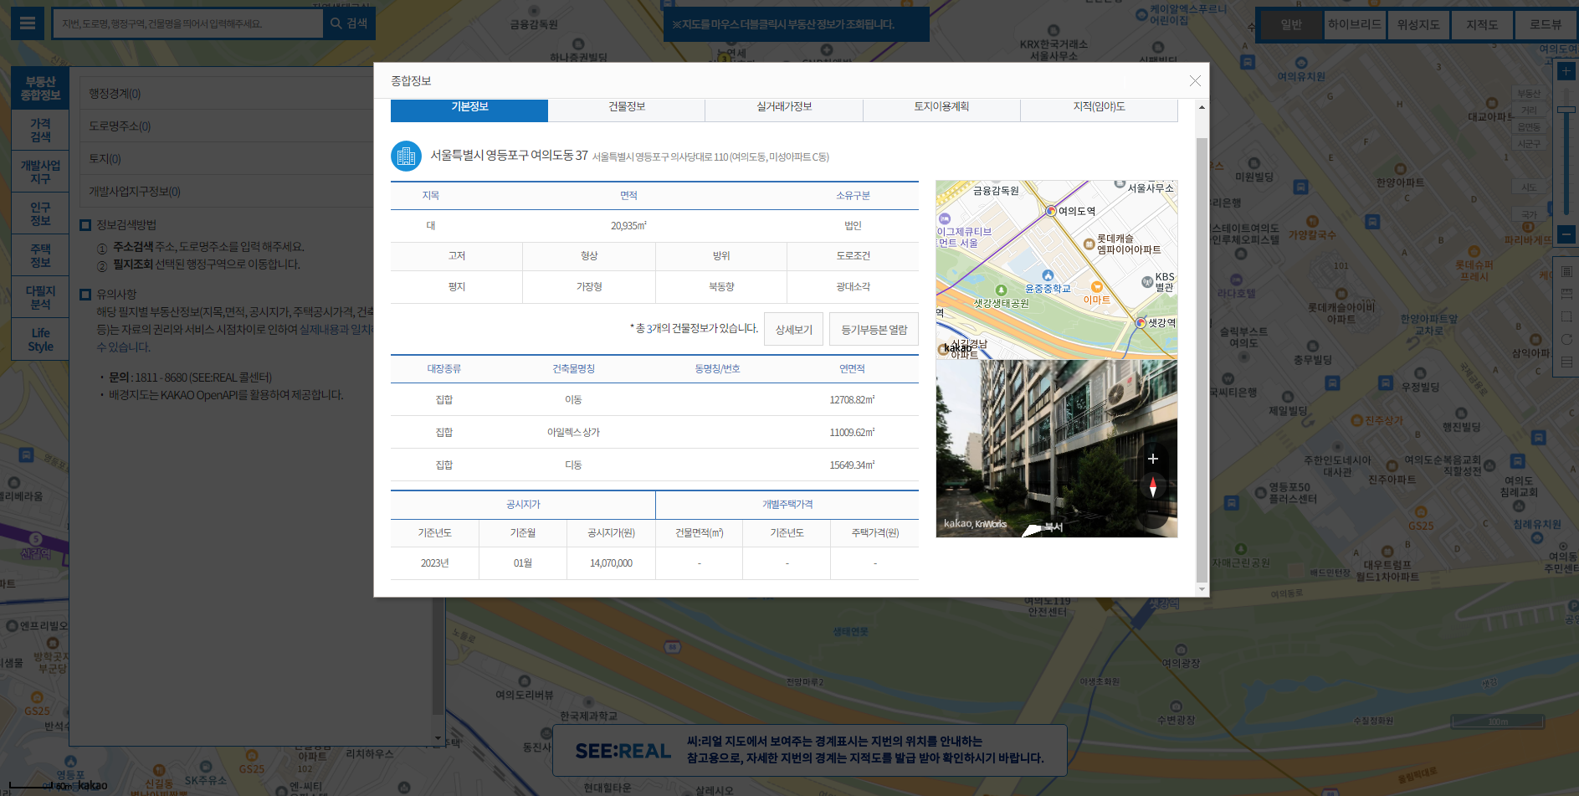
Task: Click the 14,070,000 land price cell
Action: point(611,563)
